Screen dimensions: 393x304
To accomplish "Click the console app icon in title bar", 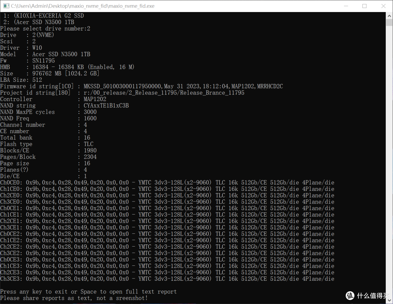I will 6,6.
